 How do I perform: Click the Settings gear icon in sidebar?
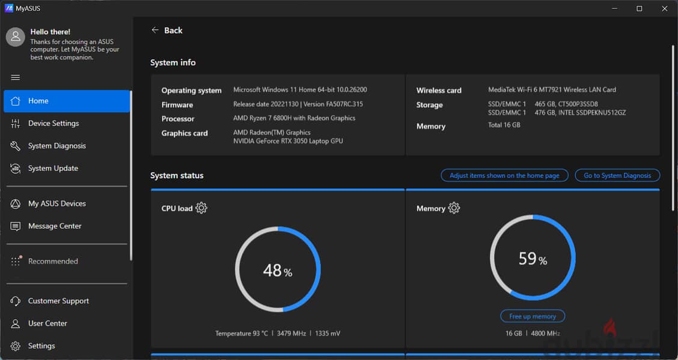pyautogui.click(x=15, y=346)
